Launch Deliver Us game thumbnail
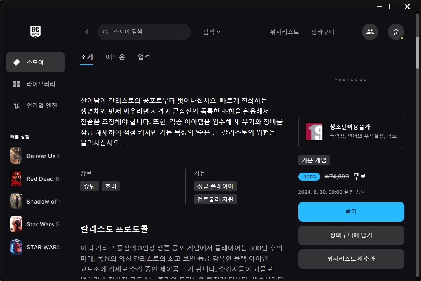Screen dimensions: 421x281 pyautogui.click(x=16, y=156)
